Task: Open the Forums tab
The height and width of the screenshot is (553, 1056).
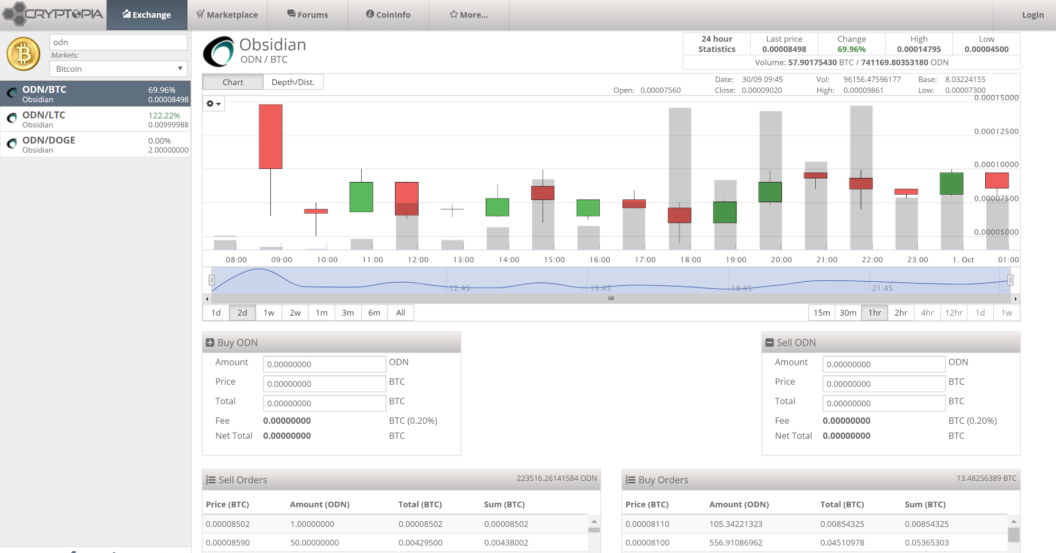Action: click(x=308, y=15)
